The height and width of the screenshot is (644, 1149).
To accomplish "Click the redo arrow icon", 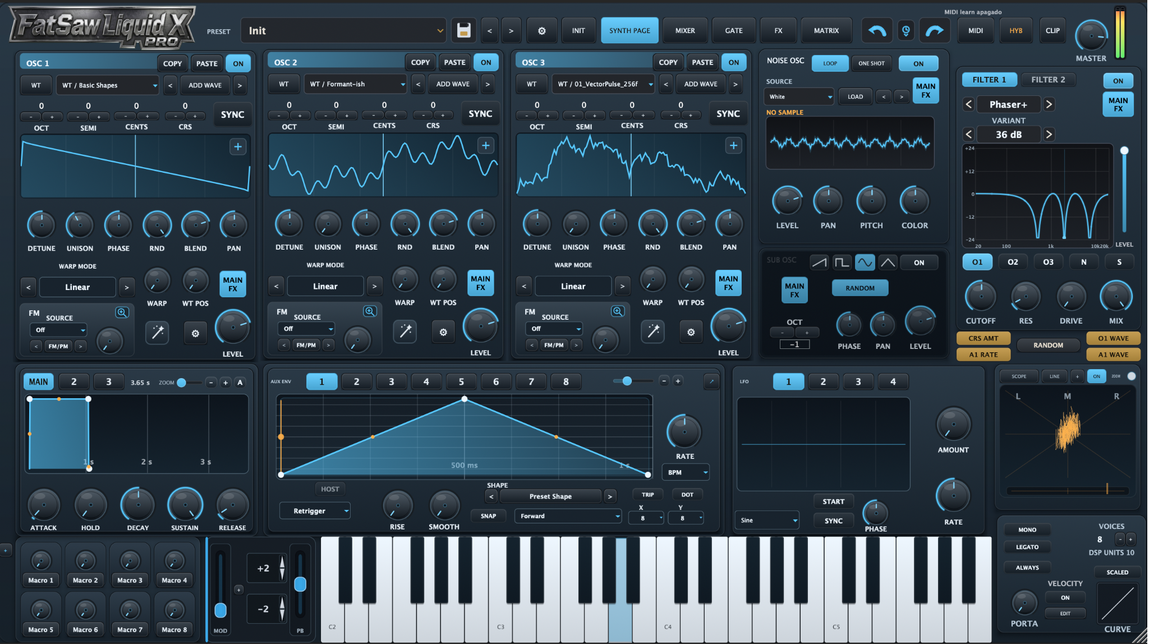I will click(934, 31).
